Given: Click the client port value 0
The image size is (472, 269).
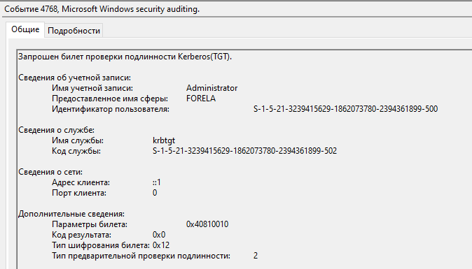Looking at the screenshot, I should tap(155, 193).
